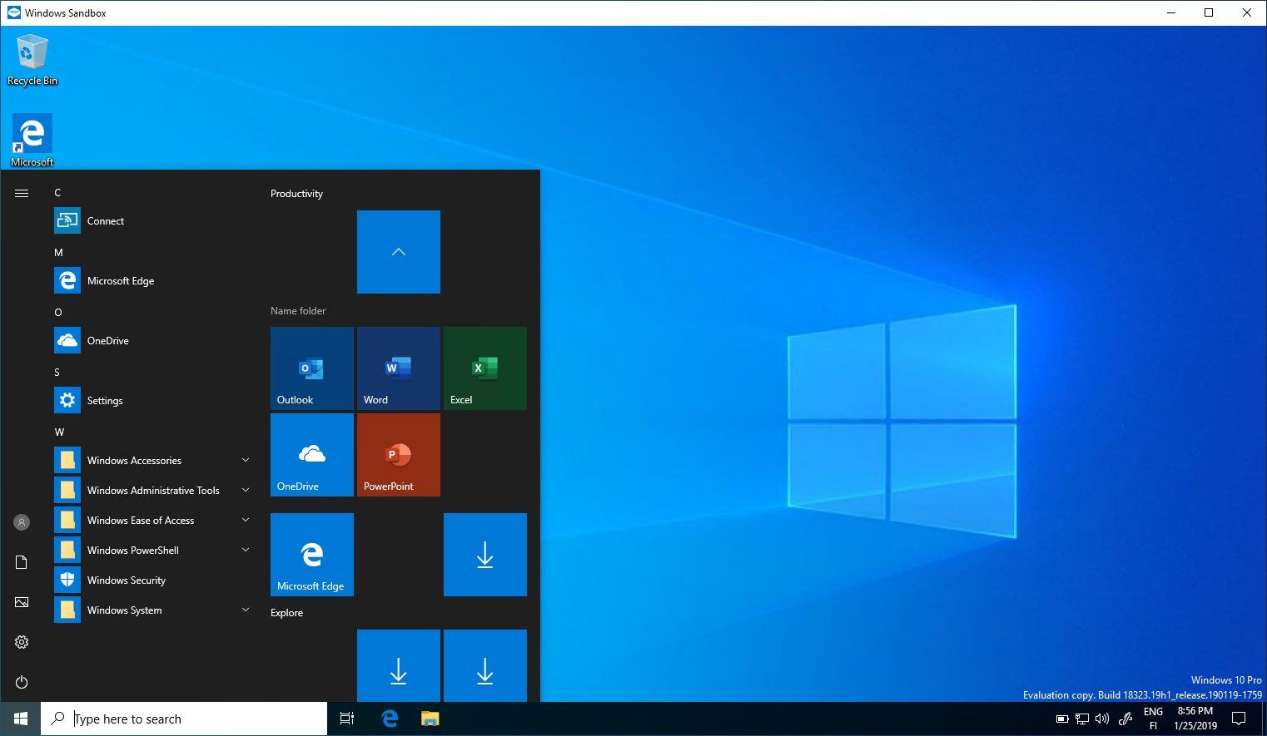Click the volume icon in system tray

1101,719
